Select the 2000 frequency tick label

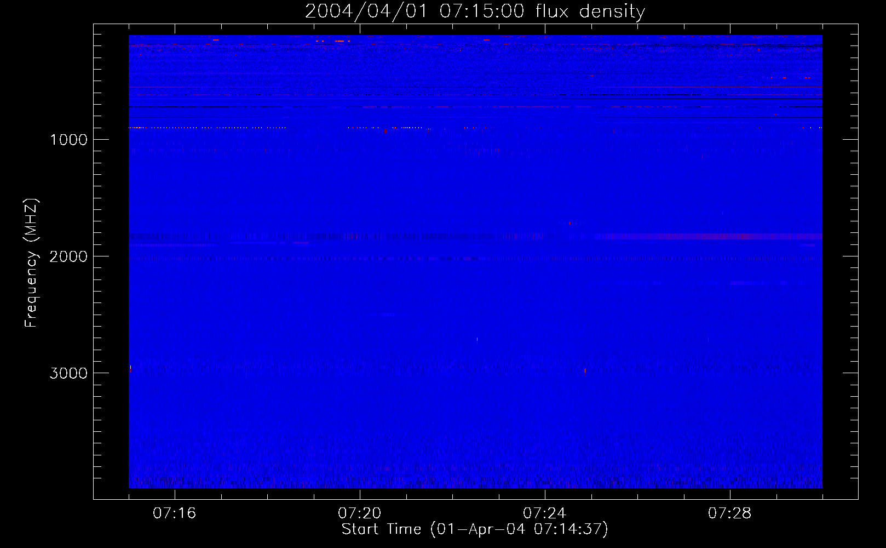tap(68, 256)
